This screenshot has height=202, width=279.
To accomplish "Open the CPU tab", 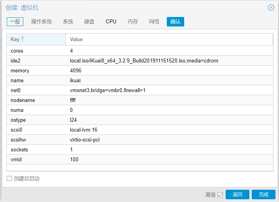I will 111,22.
